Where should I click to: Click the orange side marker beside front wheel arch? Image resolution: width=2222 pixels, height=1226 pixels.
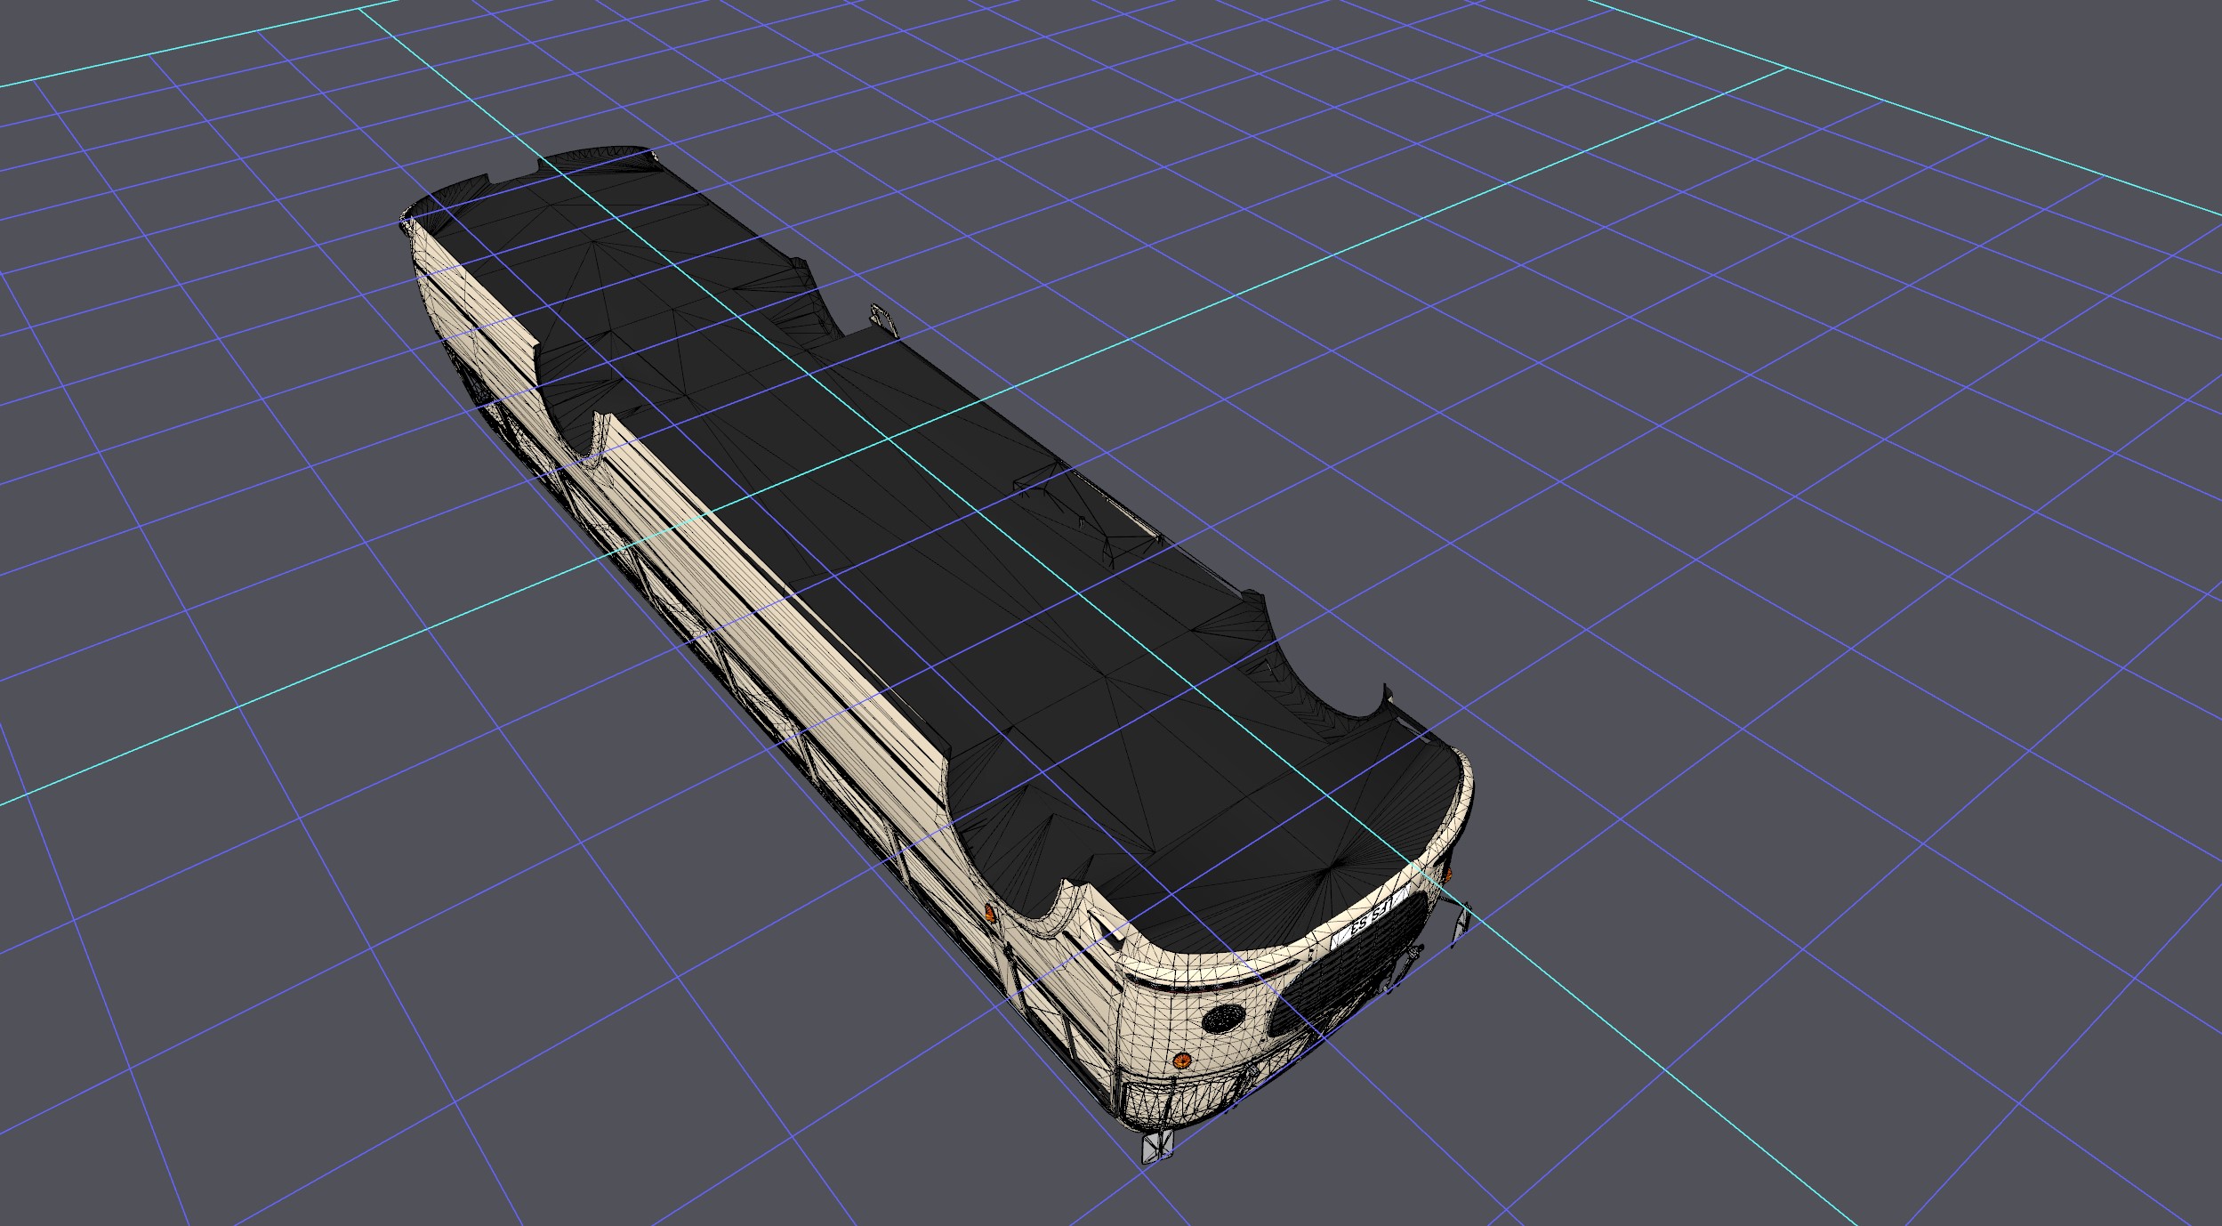click(x=990, y=913)
